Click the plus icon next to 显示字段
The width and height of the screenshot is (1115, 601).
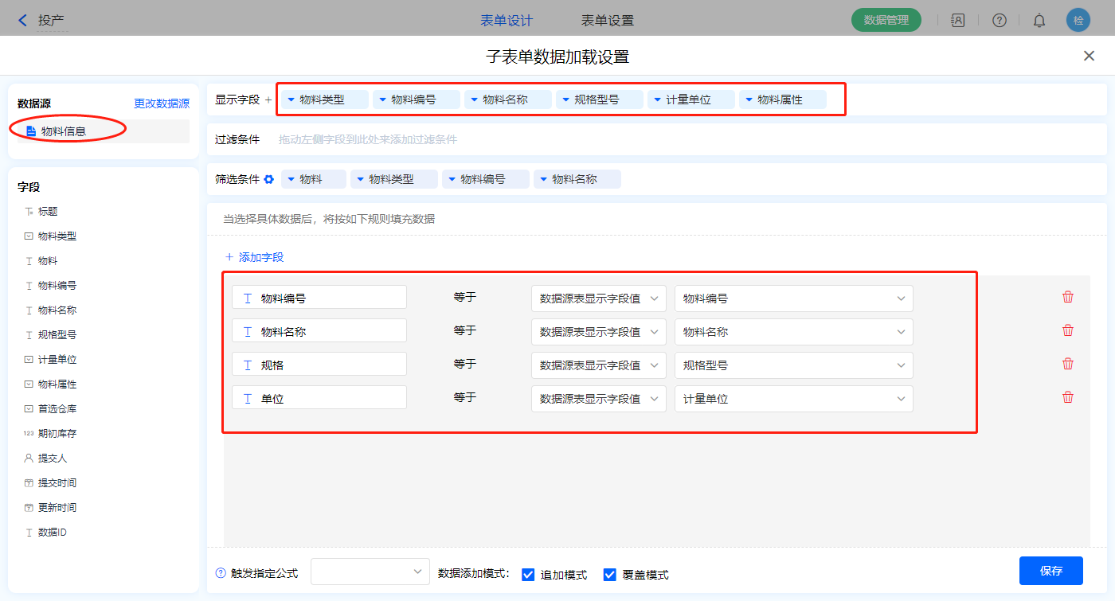click(268, 100)
